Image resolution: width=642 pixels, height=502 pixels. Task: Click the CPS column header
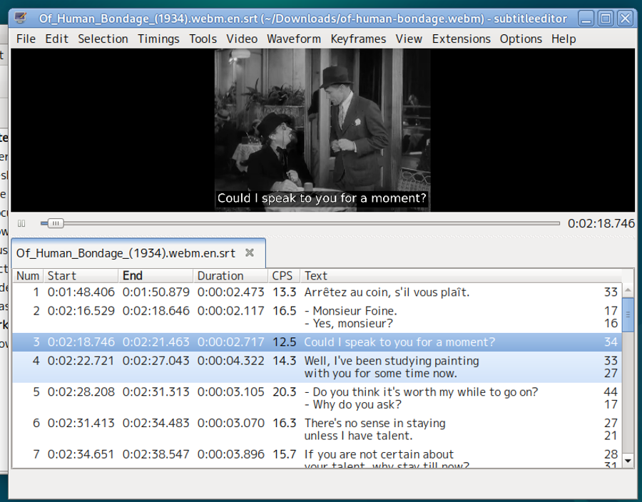click(282, 276)
